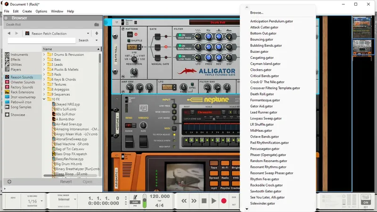Expand the 3 Leads folder
Image resolution: width=377 pixels, height=212 pixels.
44,65
